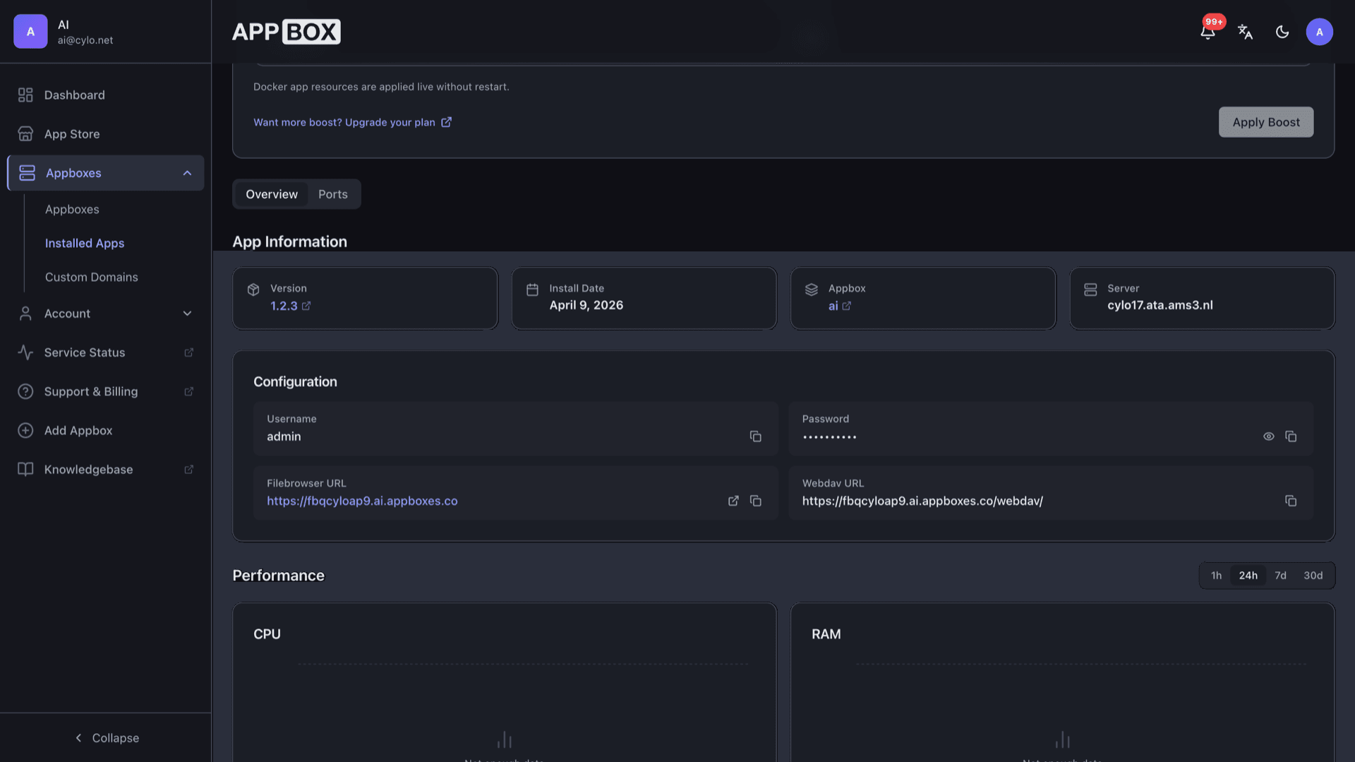
Task: Open Service Status external link
Action: pyautogui.click(x=106, y=352)
